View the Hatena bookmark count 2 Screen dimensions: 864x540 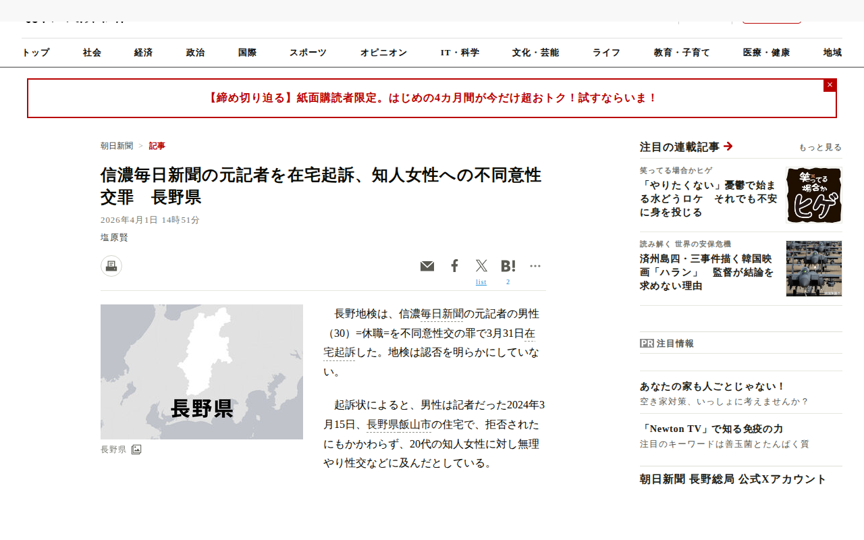pyautogui.click(x=508, y=281)
